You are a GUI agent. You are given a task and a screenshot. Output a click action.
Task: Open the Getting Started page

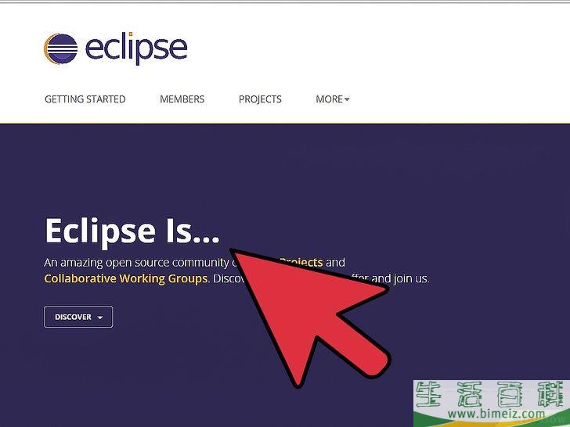pyautogui.click(x=85, y=99)
